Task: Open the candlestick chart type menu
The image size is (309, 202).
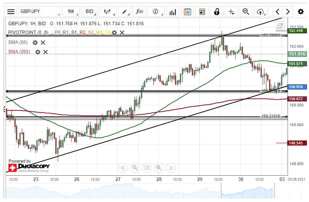Action: coord(109,12)
